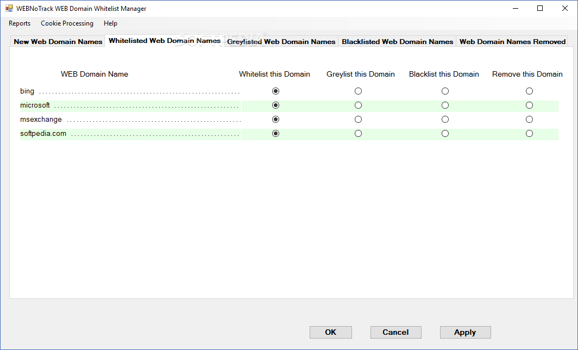
Task: Click the microsoft domain name
Action: tap(35, 105)
